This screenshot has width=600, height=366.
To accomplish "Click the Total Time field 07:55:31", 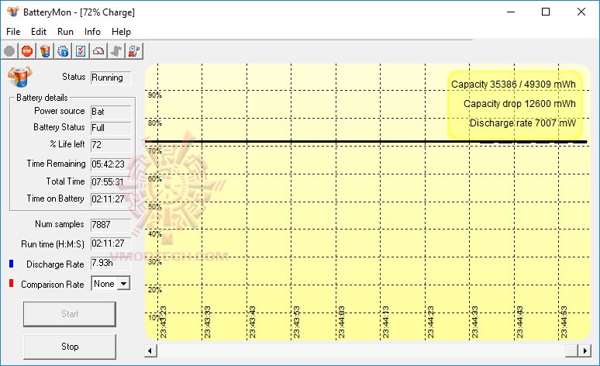I will click(111, 182).
